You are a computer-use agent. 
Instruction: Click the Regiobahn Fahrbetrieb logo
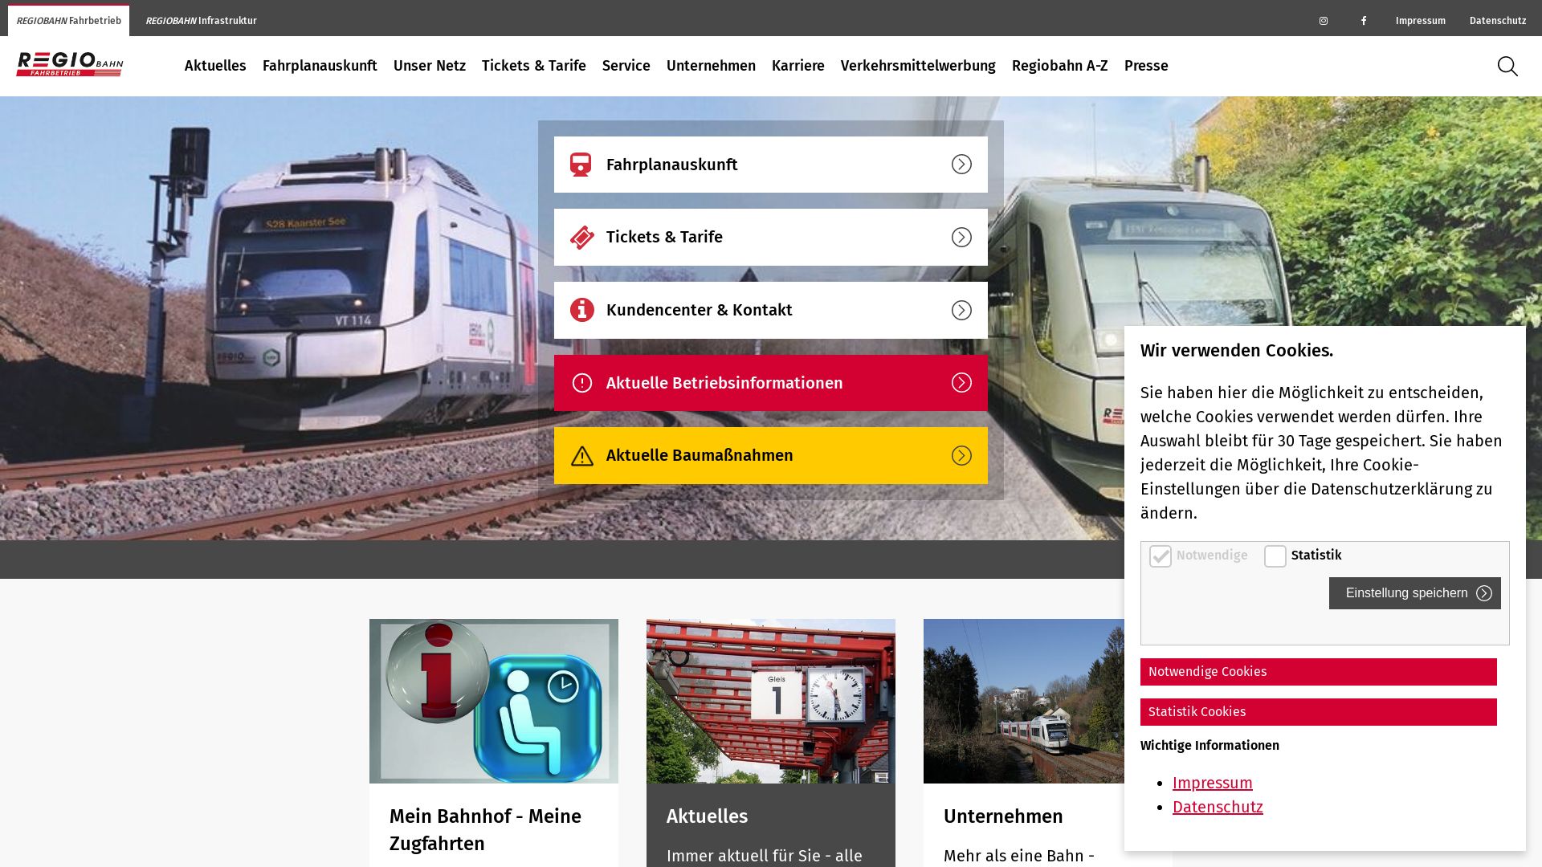pyautogui.click(x=70, y=64)
